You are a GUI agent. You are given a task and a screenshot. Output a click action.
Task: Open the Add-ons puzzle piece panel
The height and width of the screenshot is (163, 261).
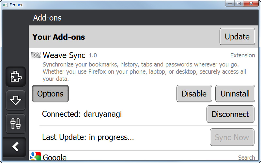click(16, 77)
